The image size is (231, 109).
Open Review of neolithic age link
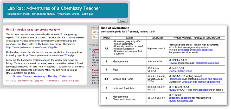tap(172, 63)
